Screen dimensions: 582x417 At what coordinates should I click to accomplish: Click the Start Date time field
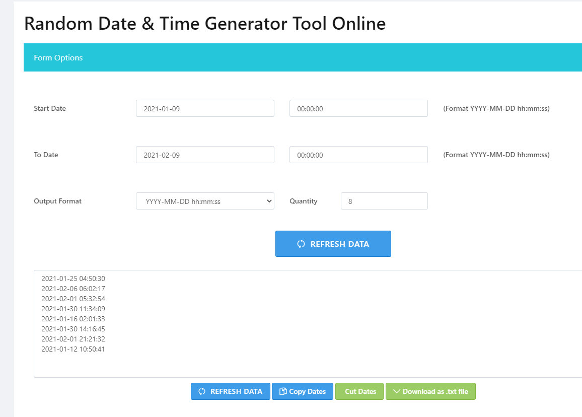pyautogui.click(x=358, y=108)
